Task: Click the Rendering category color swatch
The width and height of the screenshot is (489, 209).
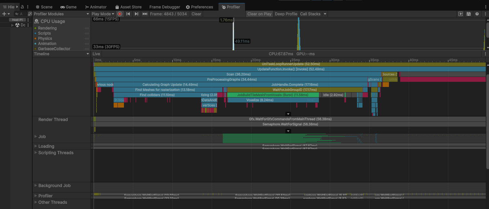Action: 35,28
